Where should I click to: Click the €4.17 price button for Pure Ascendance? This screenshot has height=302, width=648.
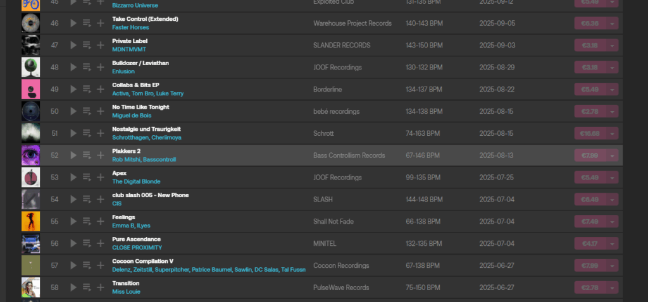tap(589, 244)
